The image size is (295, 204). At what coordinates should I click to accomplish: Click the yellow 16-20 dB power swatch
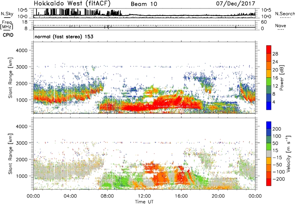269,73
